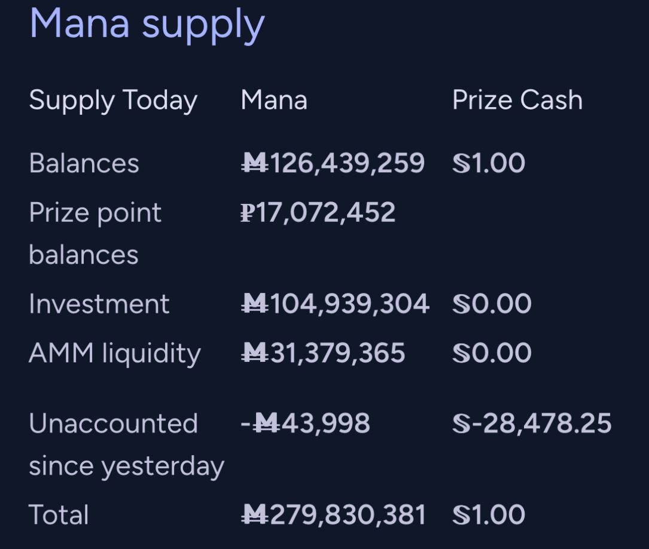Select the Total row label
The width and height of the screenshot is (649, 549).
[59, 515]
